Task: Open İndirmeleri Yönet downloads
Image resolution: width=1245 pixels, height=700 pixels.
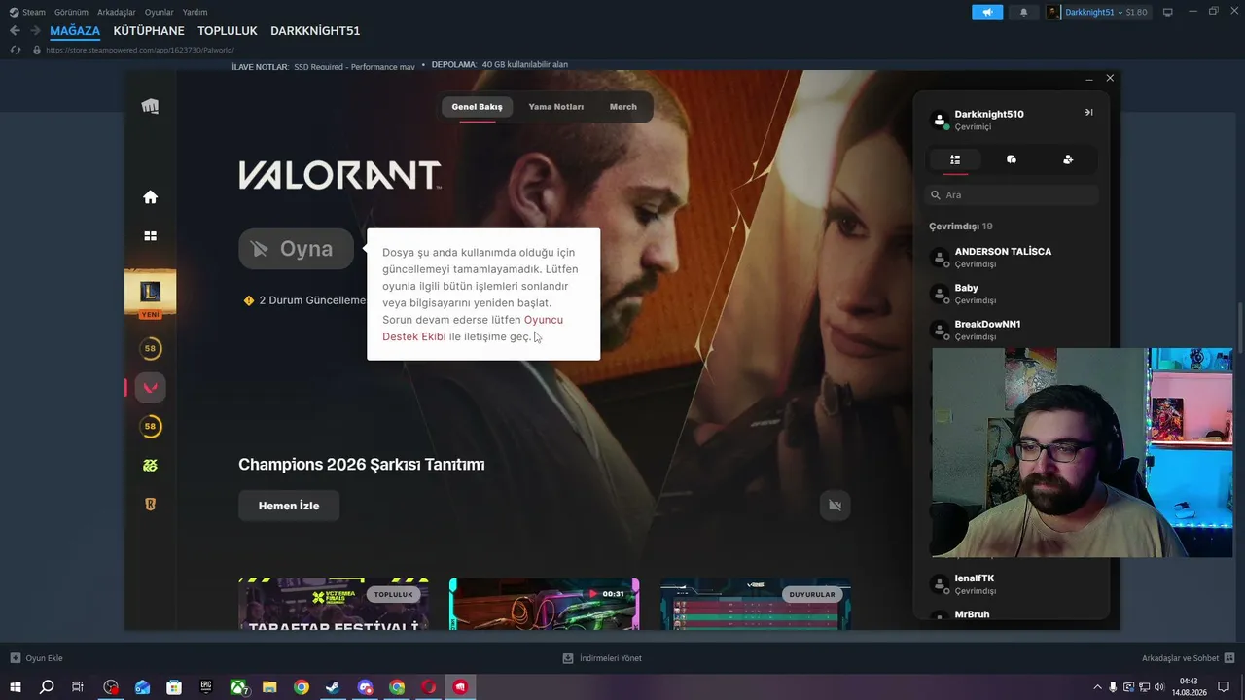Action: click(x=602, y=658)
